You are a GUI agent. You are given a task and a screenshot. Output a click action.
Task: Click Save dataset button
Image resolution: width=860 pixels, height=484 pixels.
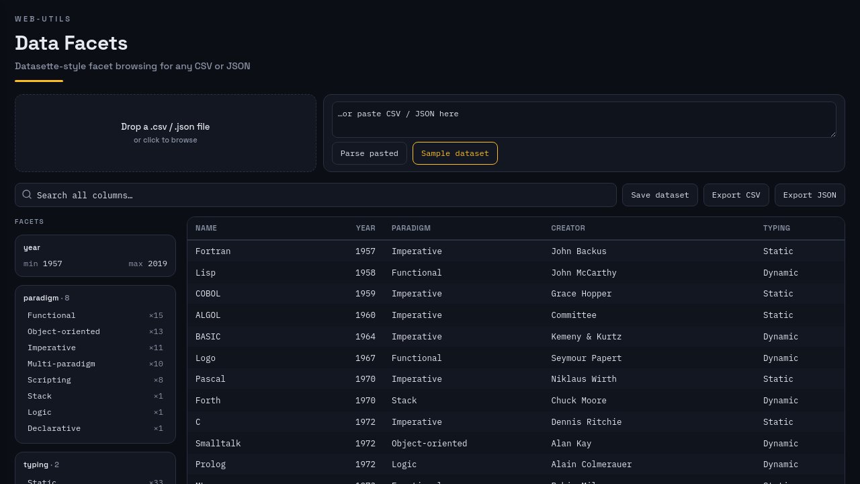click(660, 195)
